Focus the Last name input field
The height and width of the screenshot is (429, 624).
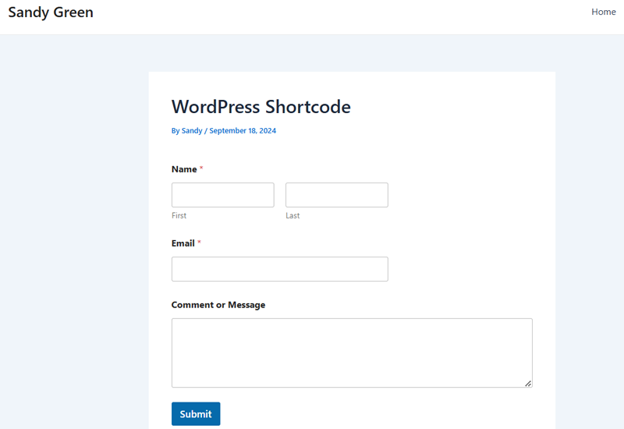pos(337,195)
